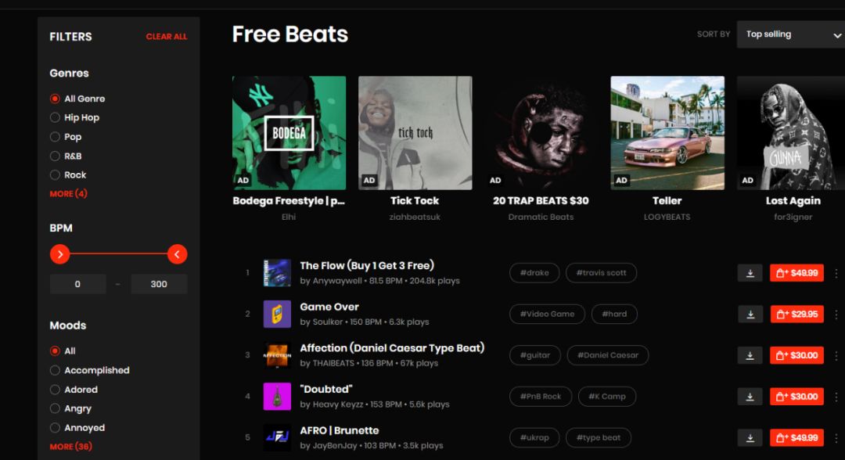Buy AFRO | Brunette for $49.99
Viewport: 845px width, 460px height.
coord(796,438)
